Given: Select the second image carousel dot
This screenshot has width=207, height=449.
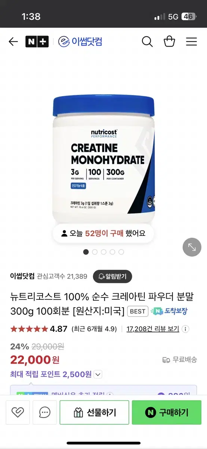Looking at the screenshot, I should [95, 252].
